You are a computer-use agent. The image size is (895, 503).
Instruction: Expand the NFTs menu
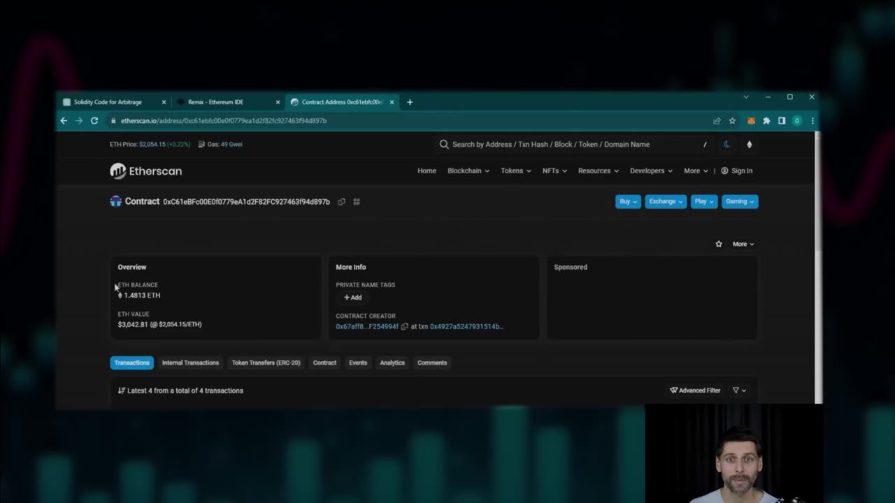pos(554,171)
